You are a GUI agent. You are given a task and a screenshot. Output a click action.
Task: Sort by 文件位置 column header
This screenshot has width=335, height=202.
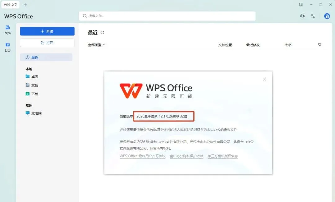(x=225, y=45)
